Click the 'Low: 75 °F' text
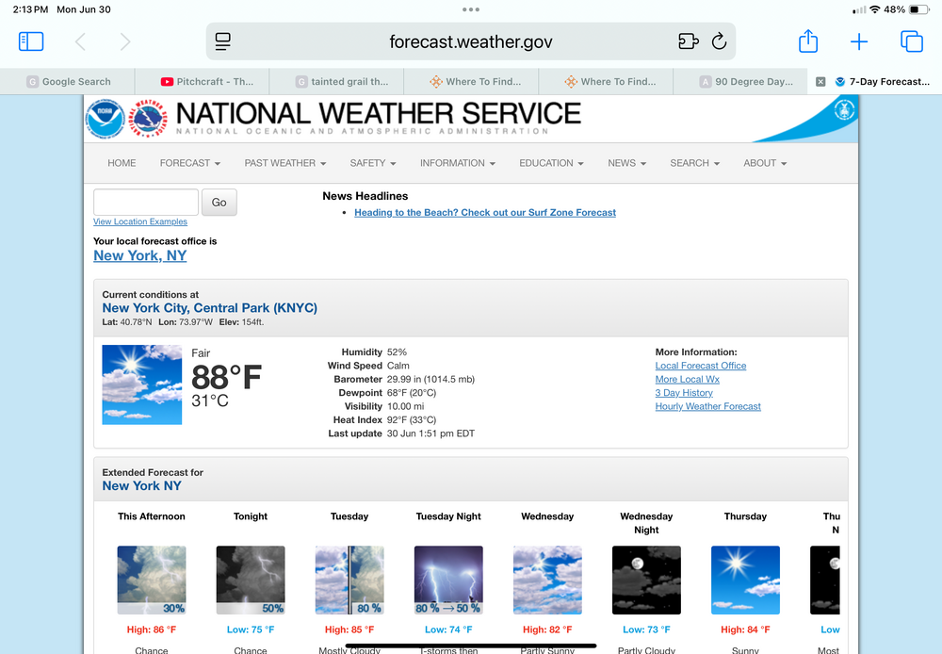Image resolution: width=942 pixels, height=654 pixels. (251, 629)
